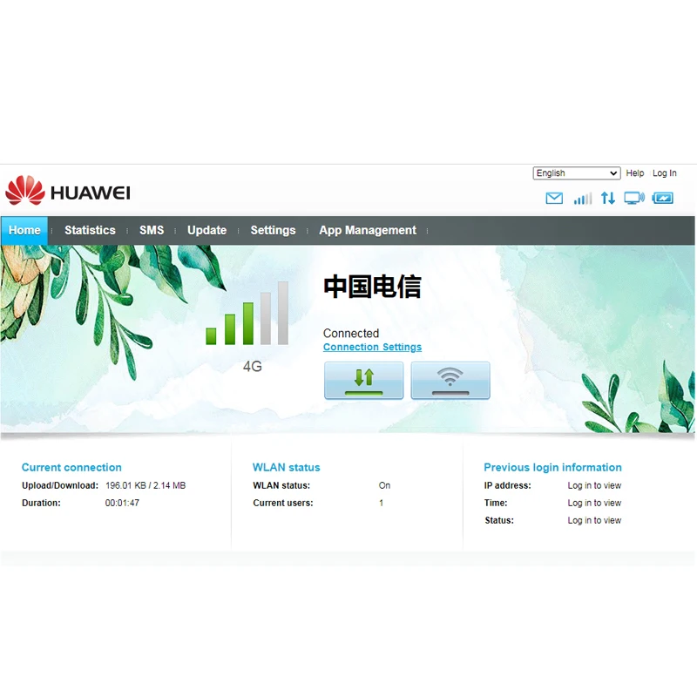Image resolution: width=697 pixels, height=697 pixels.
Task: Click the duration value 00:01:47
Action: [122, 504]
